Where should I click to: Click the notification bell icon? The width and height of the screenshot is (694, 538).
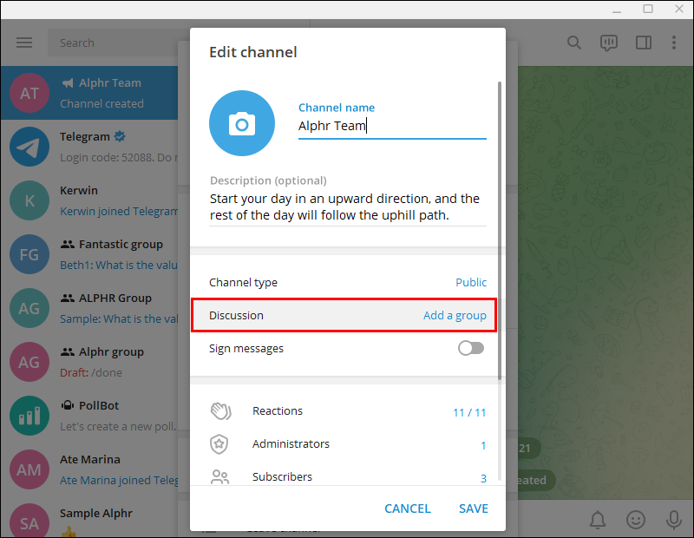[x=598, y=520]
